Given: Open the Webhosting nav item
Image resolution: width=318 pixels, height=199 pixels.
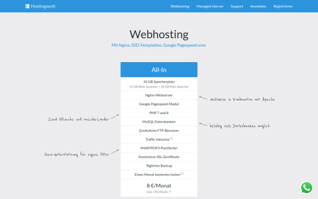Looking at the screenshot, I should pos(180,6).
